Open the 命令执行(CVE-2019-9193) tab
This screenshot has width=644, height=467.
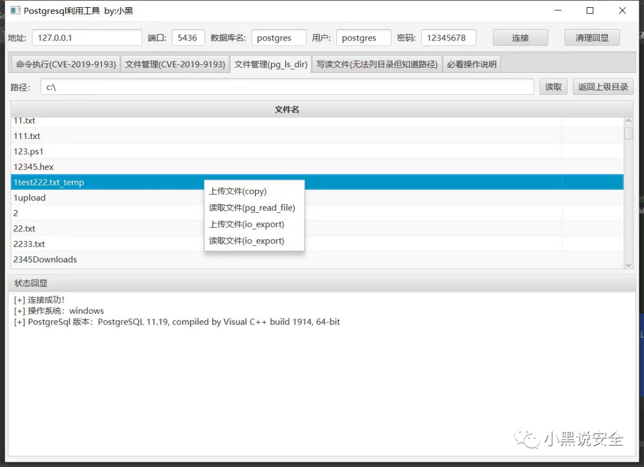click(66, 64)
